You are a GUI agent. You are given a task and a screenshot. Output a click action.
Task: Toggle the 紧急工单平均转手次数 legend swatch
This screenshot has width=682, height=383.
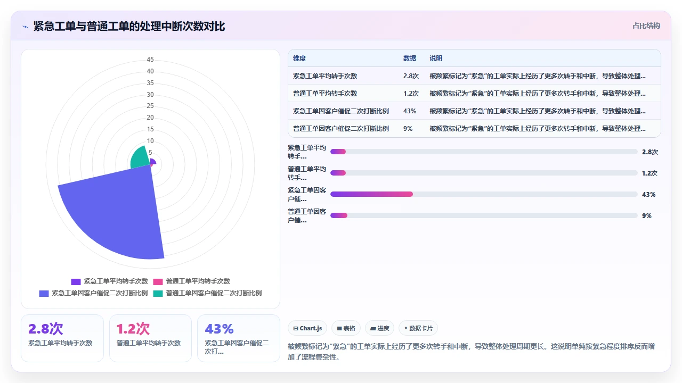click(x=76, y=281)
